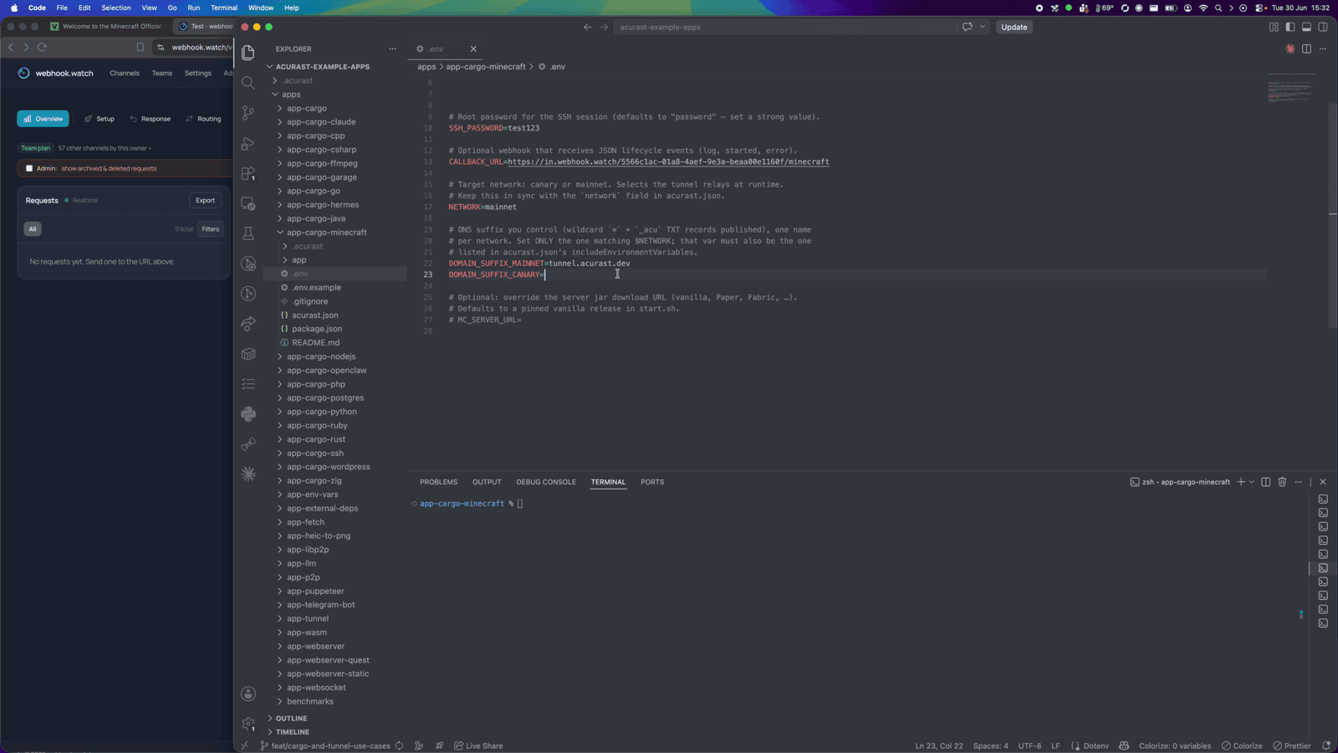The image size is (1338, 753).
Task: Expand the benchmarks folder
Action: [310, 701]
